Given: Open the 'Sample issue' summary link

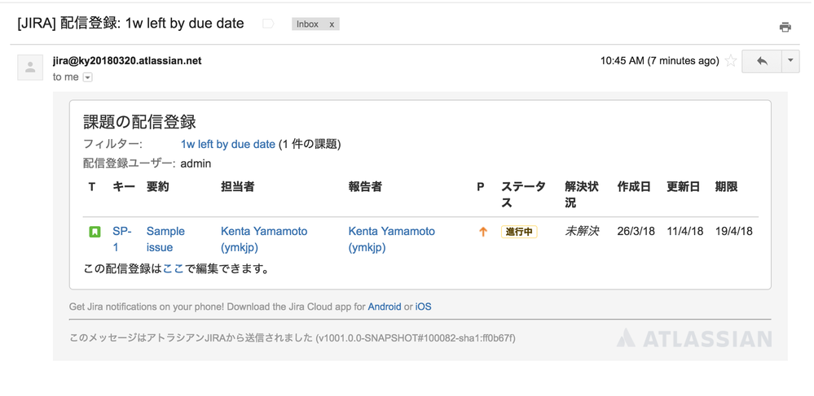Looking at the screenshot, I should pos(165,239).
